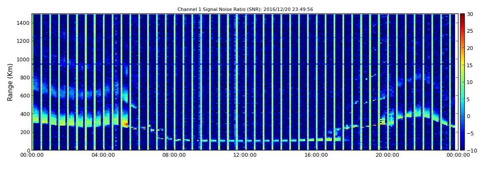Click the colorbar 5 tick label
The width and height of the screenshot is (485, 171).
click(468, 99)
